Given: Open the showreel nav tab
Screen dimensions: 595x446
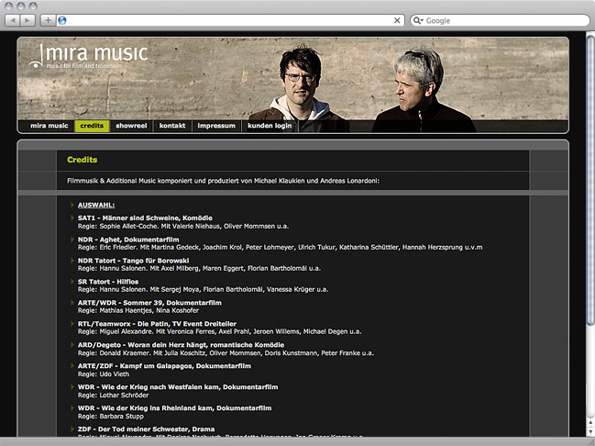Looking at the screenshot, I should 131,126.
